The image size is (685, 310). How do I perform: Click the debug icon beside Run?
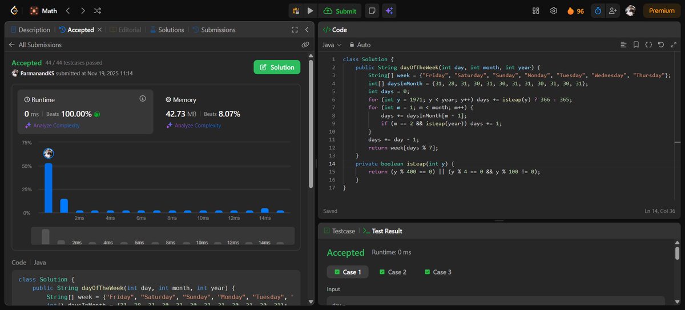coord(296,10)
